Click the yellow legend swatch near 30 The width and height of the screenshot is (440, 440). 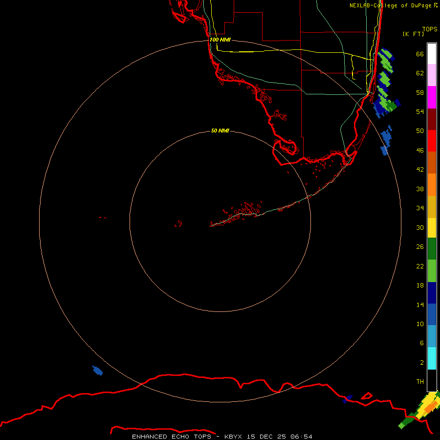click(432, 228)
